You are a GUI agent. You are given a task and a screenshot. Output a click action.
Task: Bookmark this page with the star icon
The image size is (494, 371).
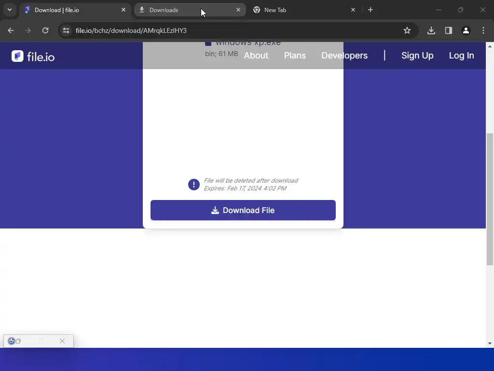point(407,30)
